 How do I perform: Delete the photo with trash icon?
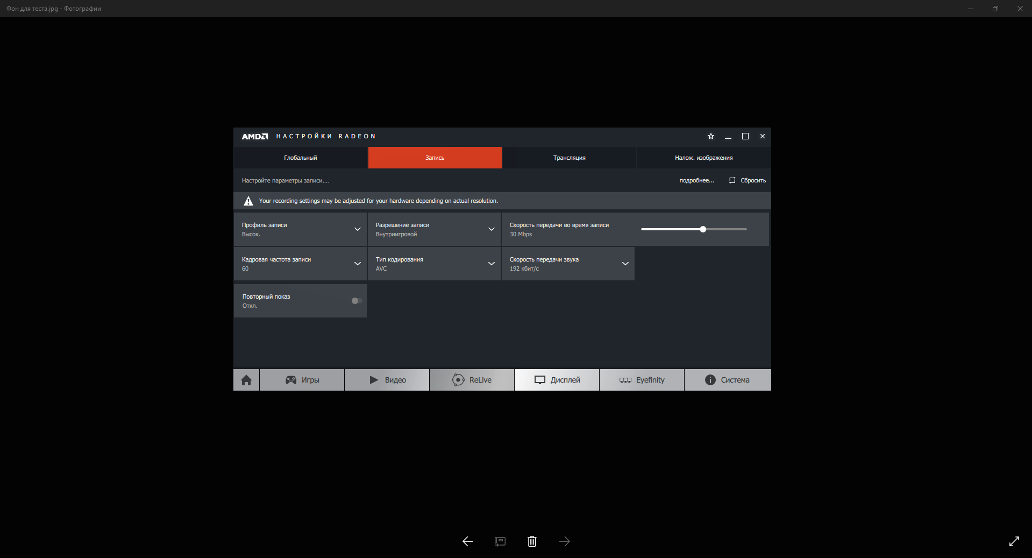(532, 541)
